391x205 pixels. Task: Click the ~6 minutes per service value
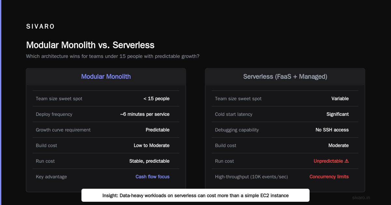145,114
